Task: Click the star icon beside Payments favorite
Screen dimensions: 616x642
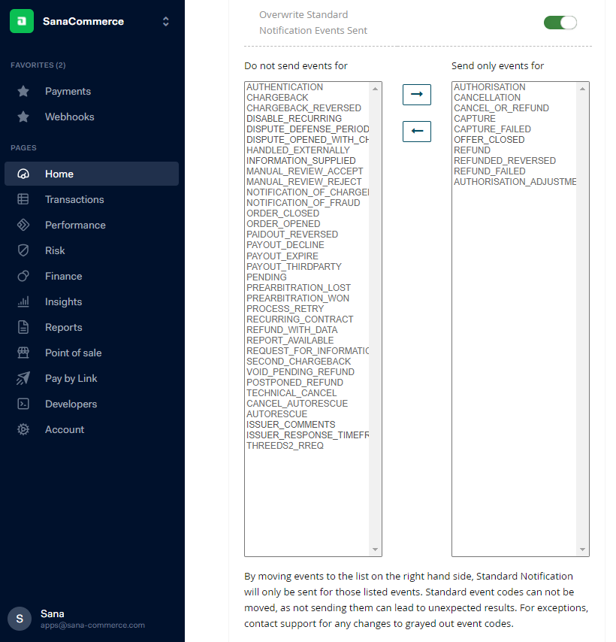Action: [x=23, y=91]
